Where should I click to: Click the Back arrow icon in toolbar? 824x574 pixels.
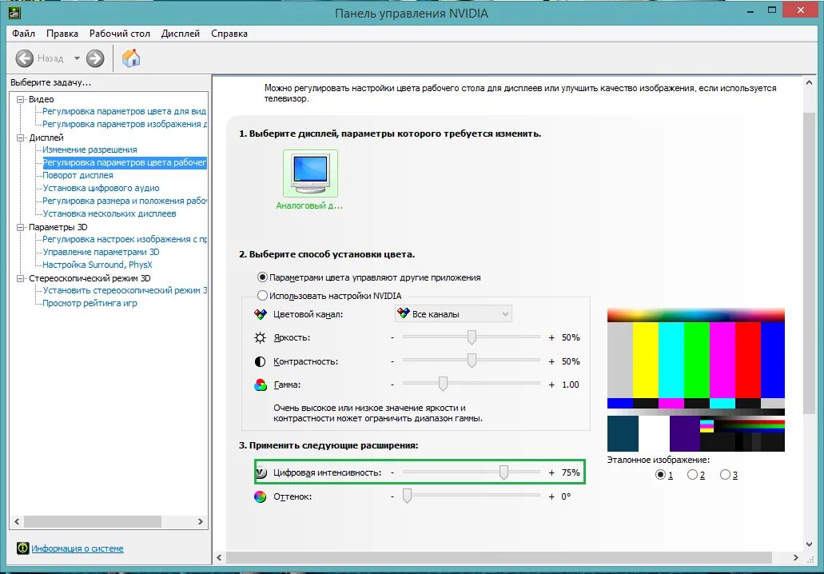[24, 58]
